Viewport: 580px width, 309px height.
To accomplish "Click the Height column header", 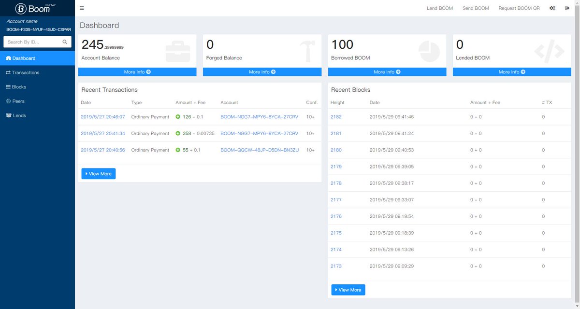I will click(x=337, y=102).
